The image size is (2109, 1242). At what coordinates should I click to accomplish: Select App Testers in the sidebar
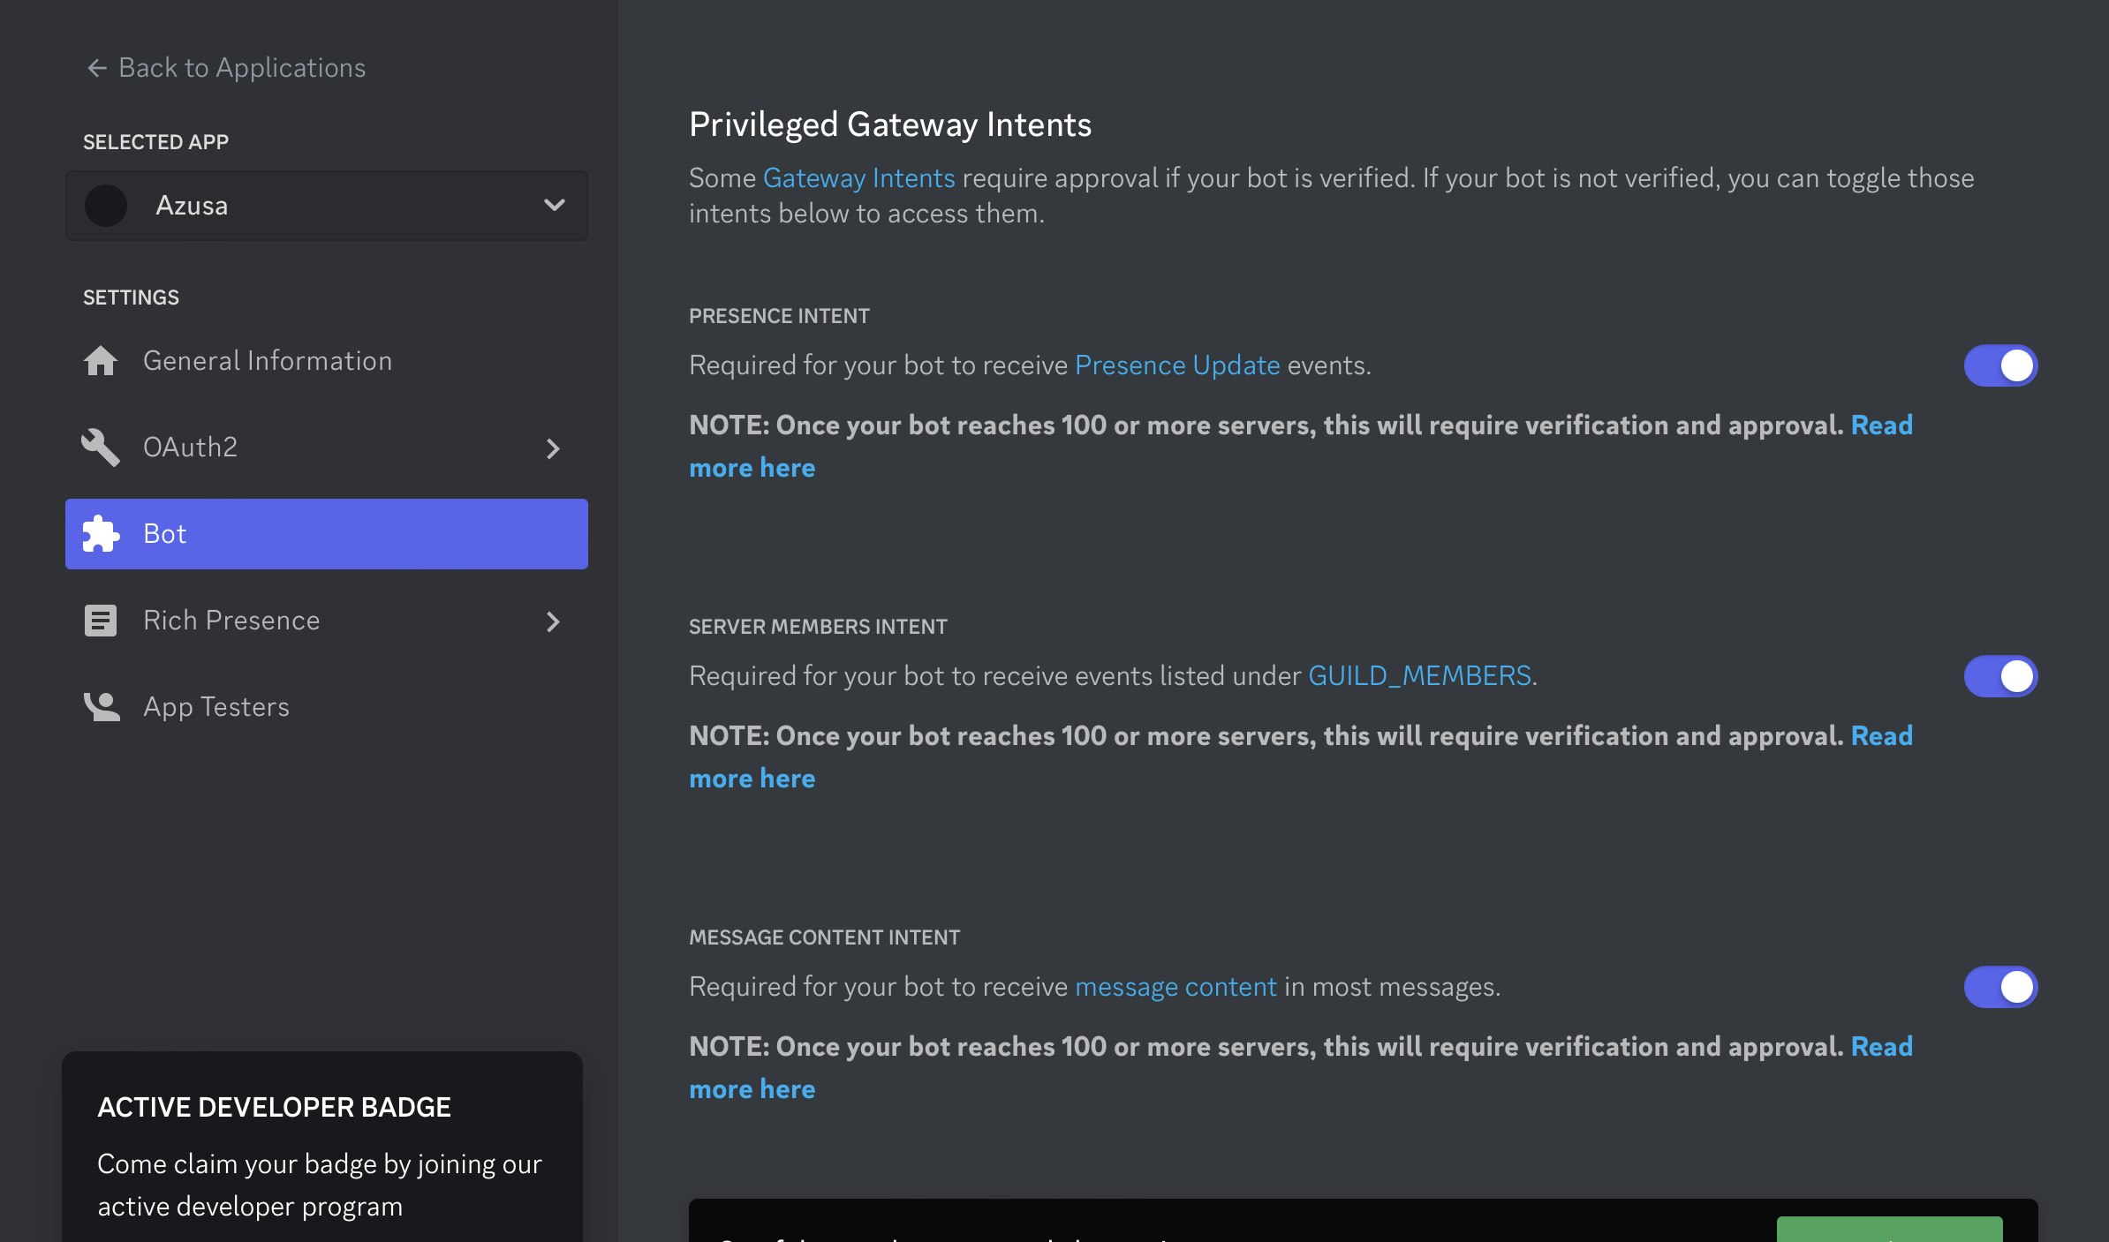pyautogui.click(x=215, y=707)
